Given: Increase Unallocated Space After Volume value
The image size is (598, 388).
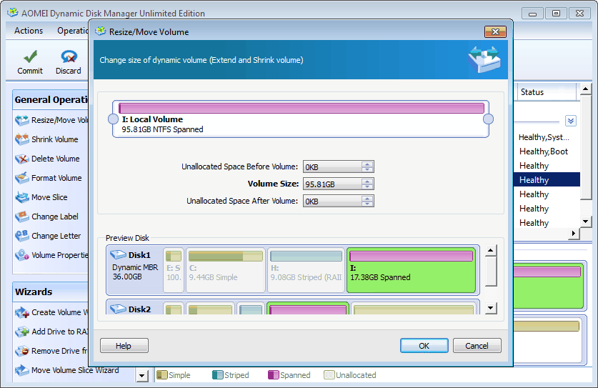Looking at the screenshot, I should click(x=367, y=199).
